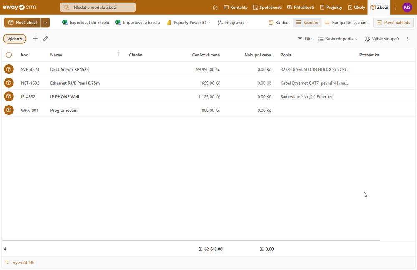Expand the Seskupit podle dropdown
This screenshot has height=270, width=417.
[x=338, y=39]
